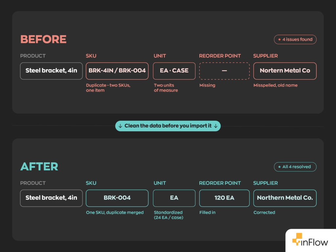The width and height of the screenshot is (336, 252).
Task: Select the "Missing" note under reorder point
Action: pyautogui.click(x=207, y=85)
